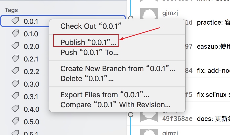
Task: Select Create New Branch from "0.0.1"
Action: coord(117,69)
